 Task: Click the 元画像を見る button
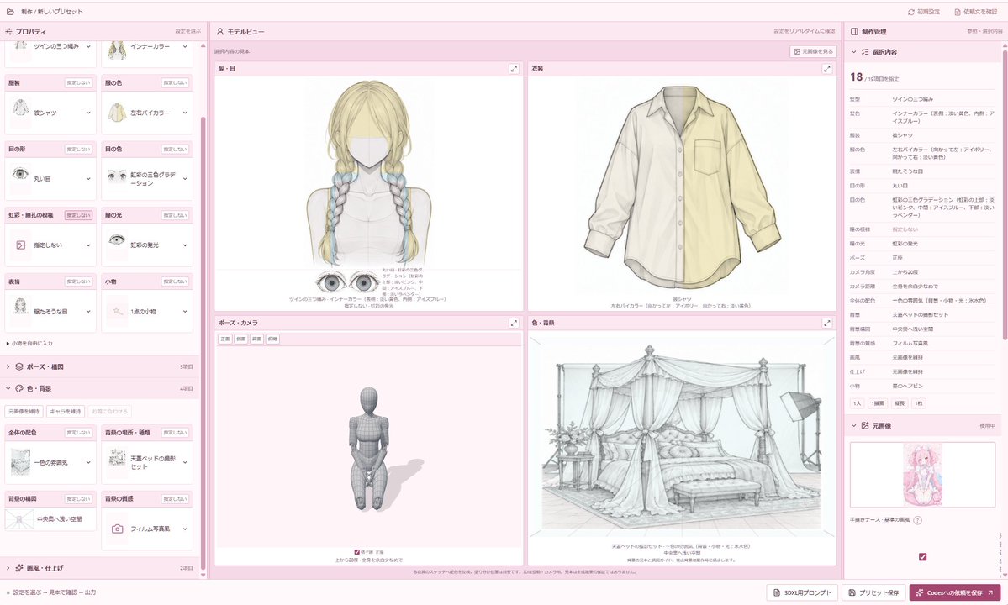point(813,51)
